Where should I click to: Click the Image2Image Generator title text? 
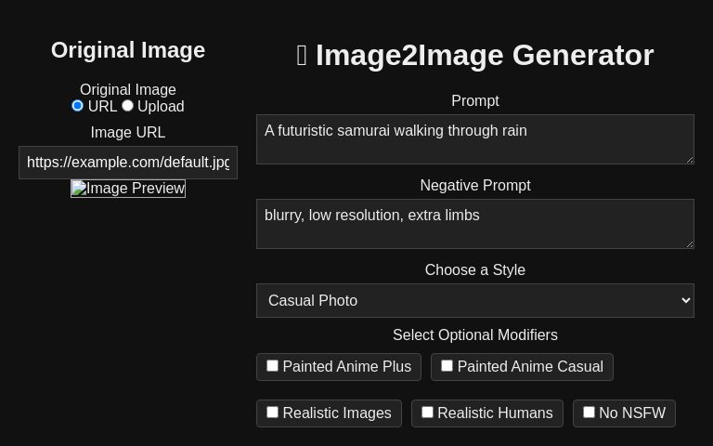(x=485, y=56)
